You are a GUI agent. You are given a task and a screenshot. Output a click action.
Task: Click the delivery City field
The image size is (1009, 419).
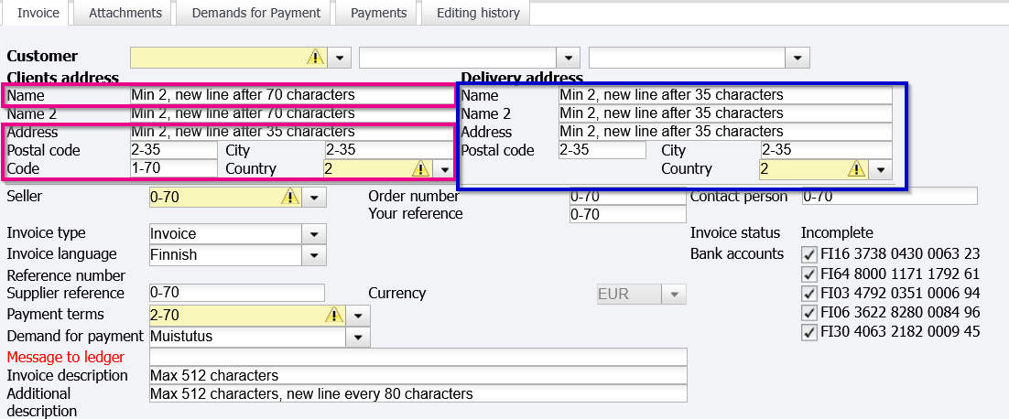click(x=826, y=150)
